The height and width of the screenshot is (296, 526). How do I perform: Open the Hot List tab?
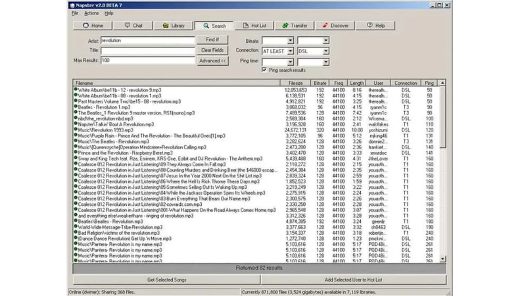point(254,26)
